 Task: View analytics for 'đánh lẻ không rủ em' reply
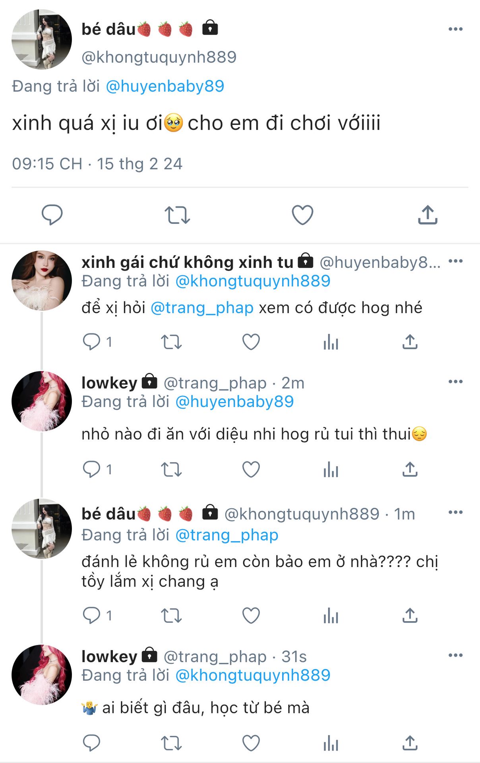tap(331, 616)
